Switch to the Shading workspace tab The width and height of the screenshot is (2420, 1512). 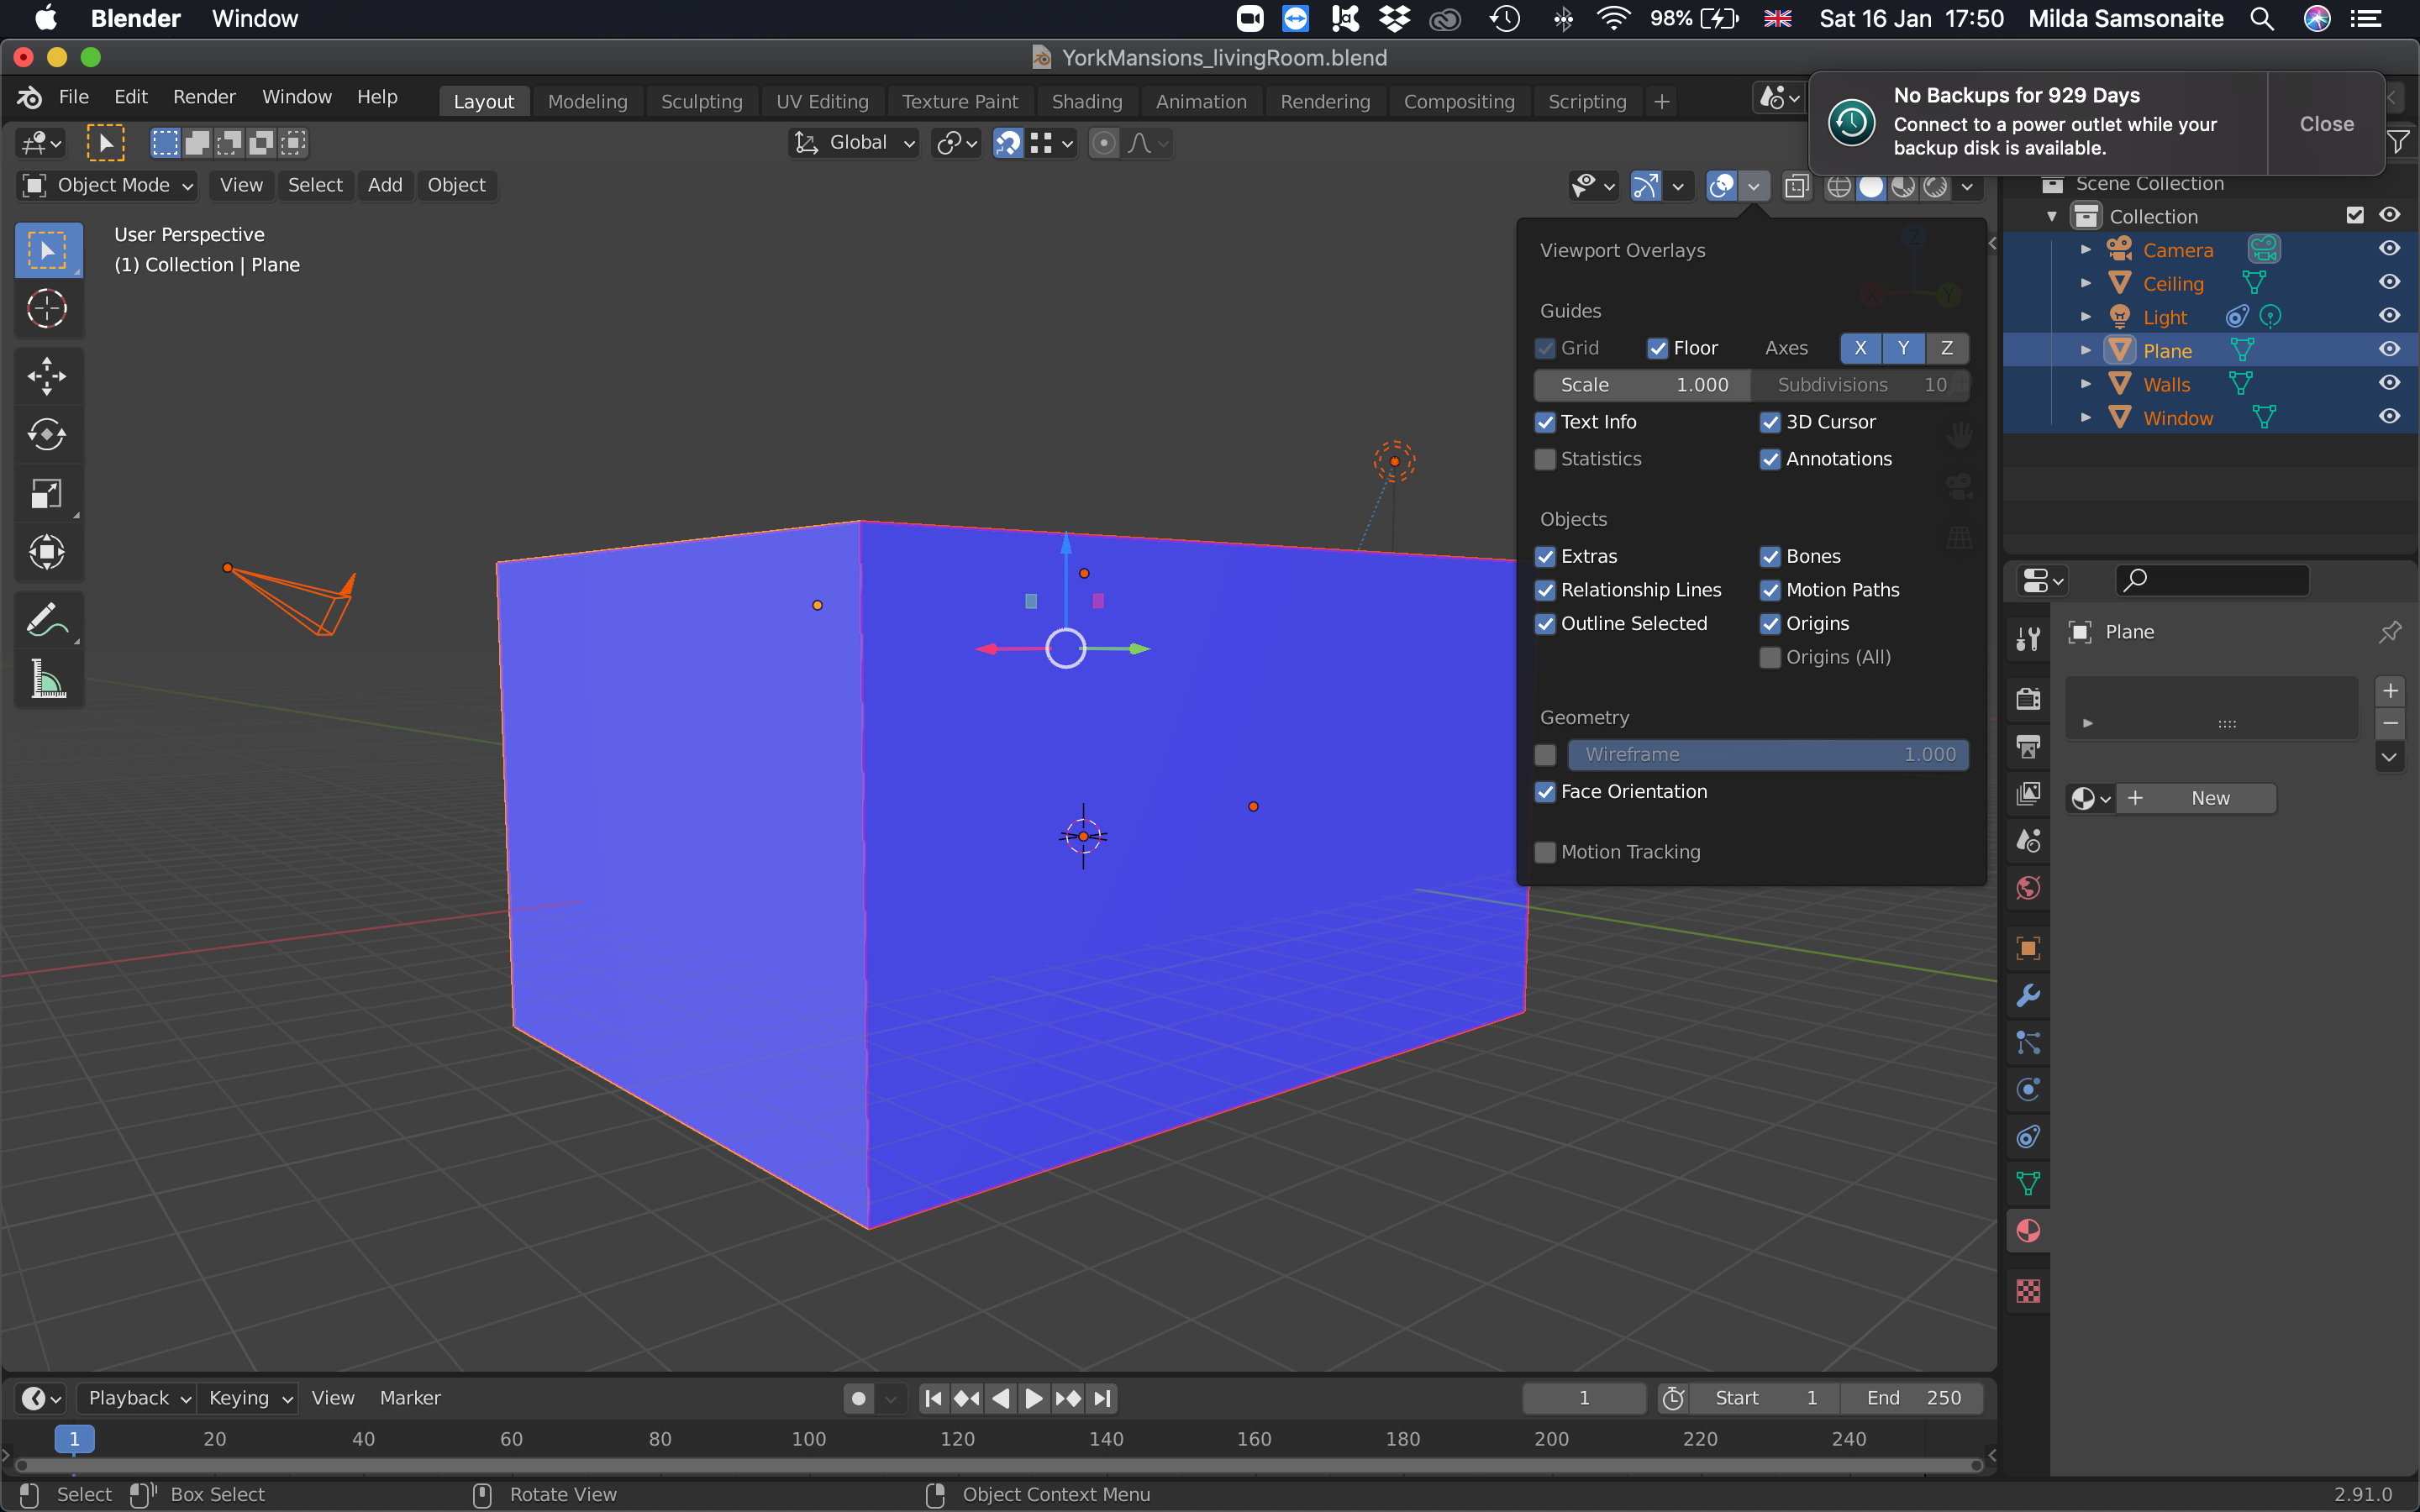1086,101
